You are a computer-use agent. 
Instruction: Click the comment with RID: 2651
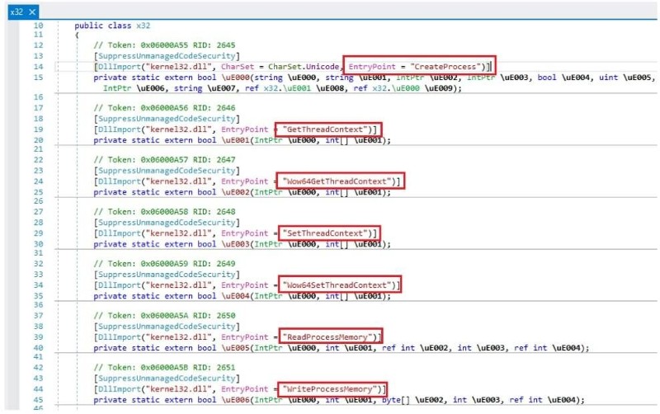(164, 367)
